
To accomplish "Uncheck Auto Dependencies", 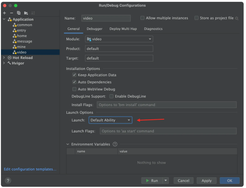I will (x=74, y=82).
